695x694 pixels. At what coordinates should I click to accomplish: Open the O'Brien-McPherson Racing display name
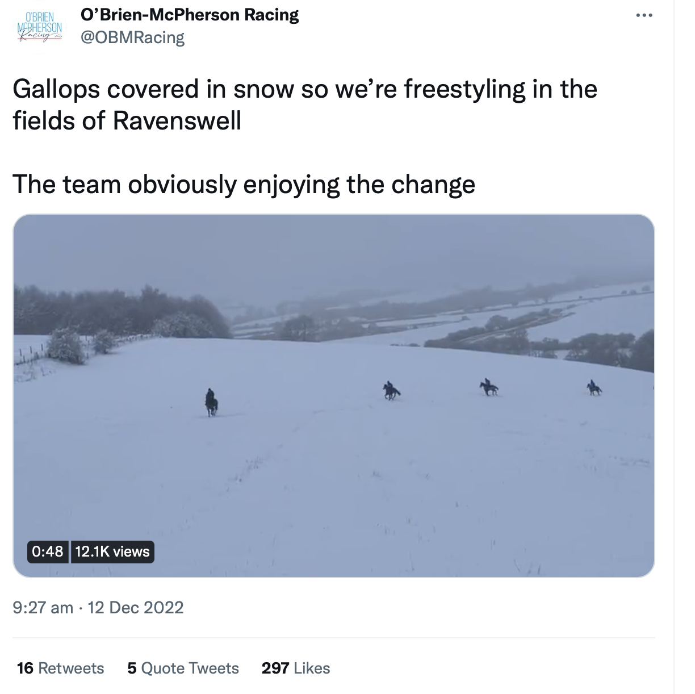click(x=190, y=15)
